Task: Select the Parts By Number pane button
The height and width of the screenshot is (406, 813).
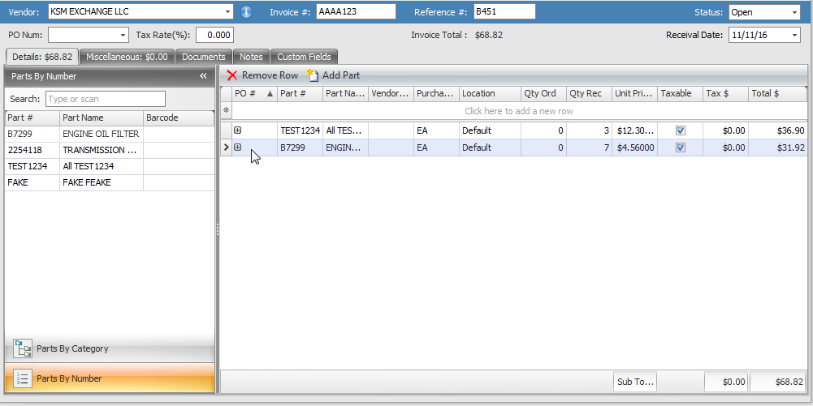Action: point(110,378)
